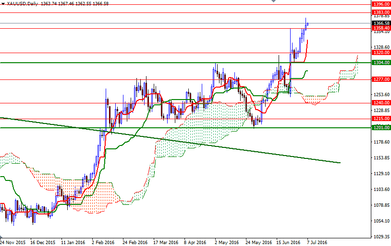Viewport: 391px width, 246px height.
Task: Click the green 1304.00 level label
Action: (x=381, y=63)
